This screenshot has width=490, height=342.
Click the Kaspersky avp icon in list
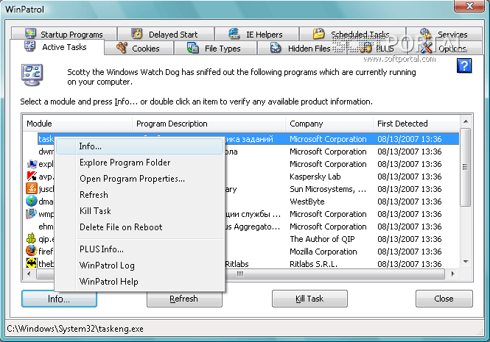coord(32,177)
